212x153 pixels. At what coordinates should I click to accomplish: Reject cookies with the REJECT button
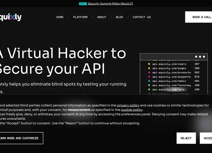(186, 138)
